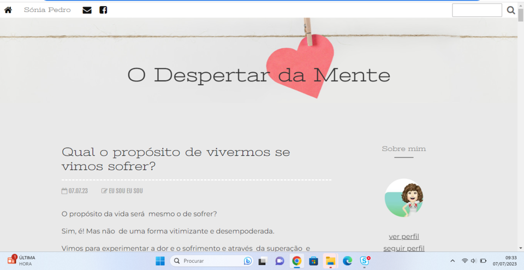524x270 pixels.
Task: Open the ver perfil link
Action: tap(404, 237)
